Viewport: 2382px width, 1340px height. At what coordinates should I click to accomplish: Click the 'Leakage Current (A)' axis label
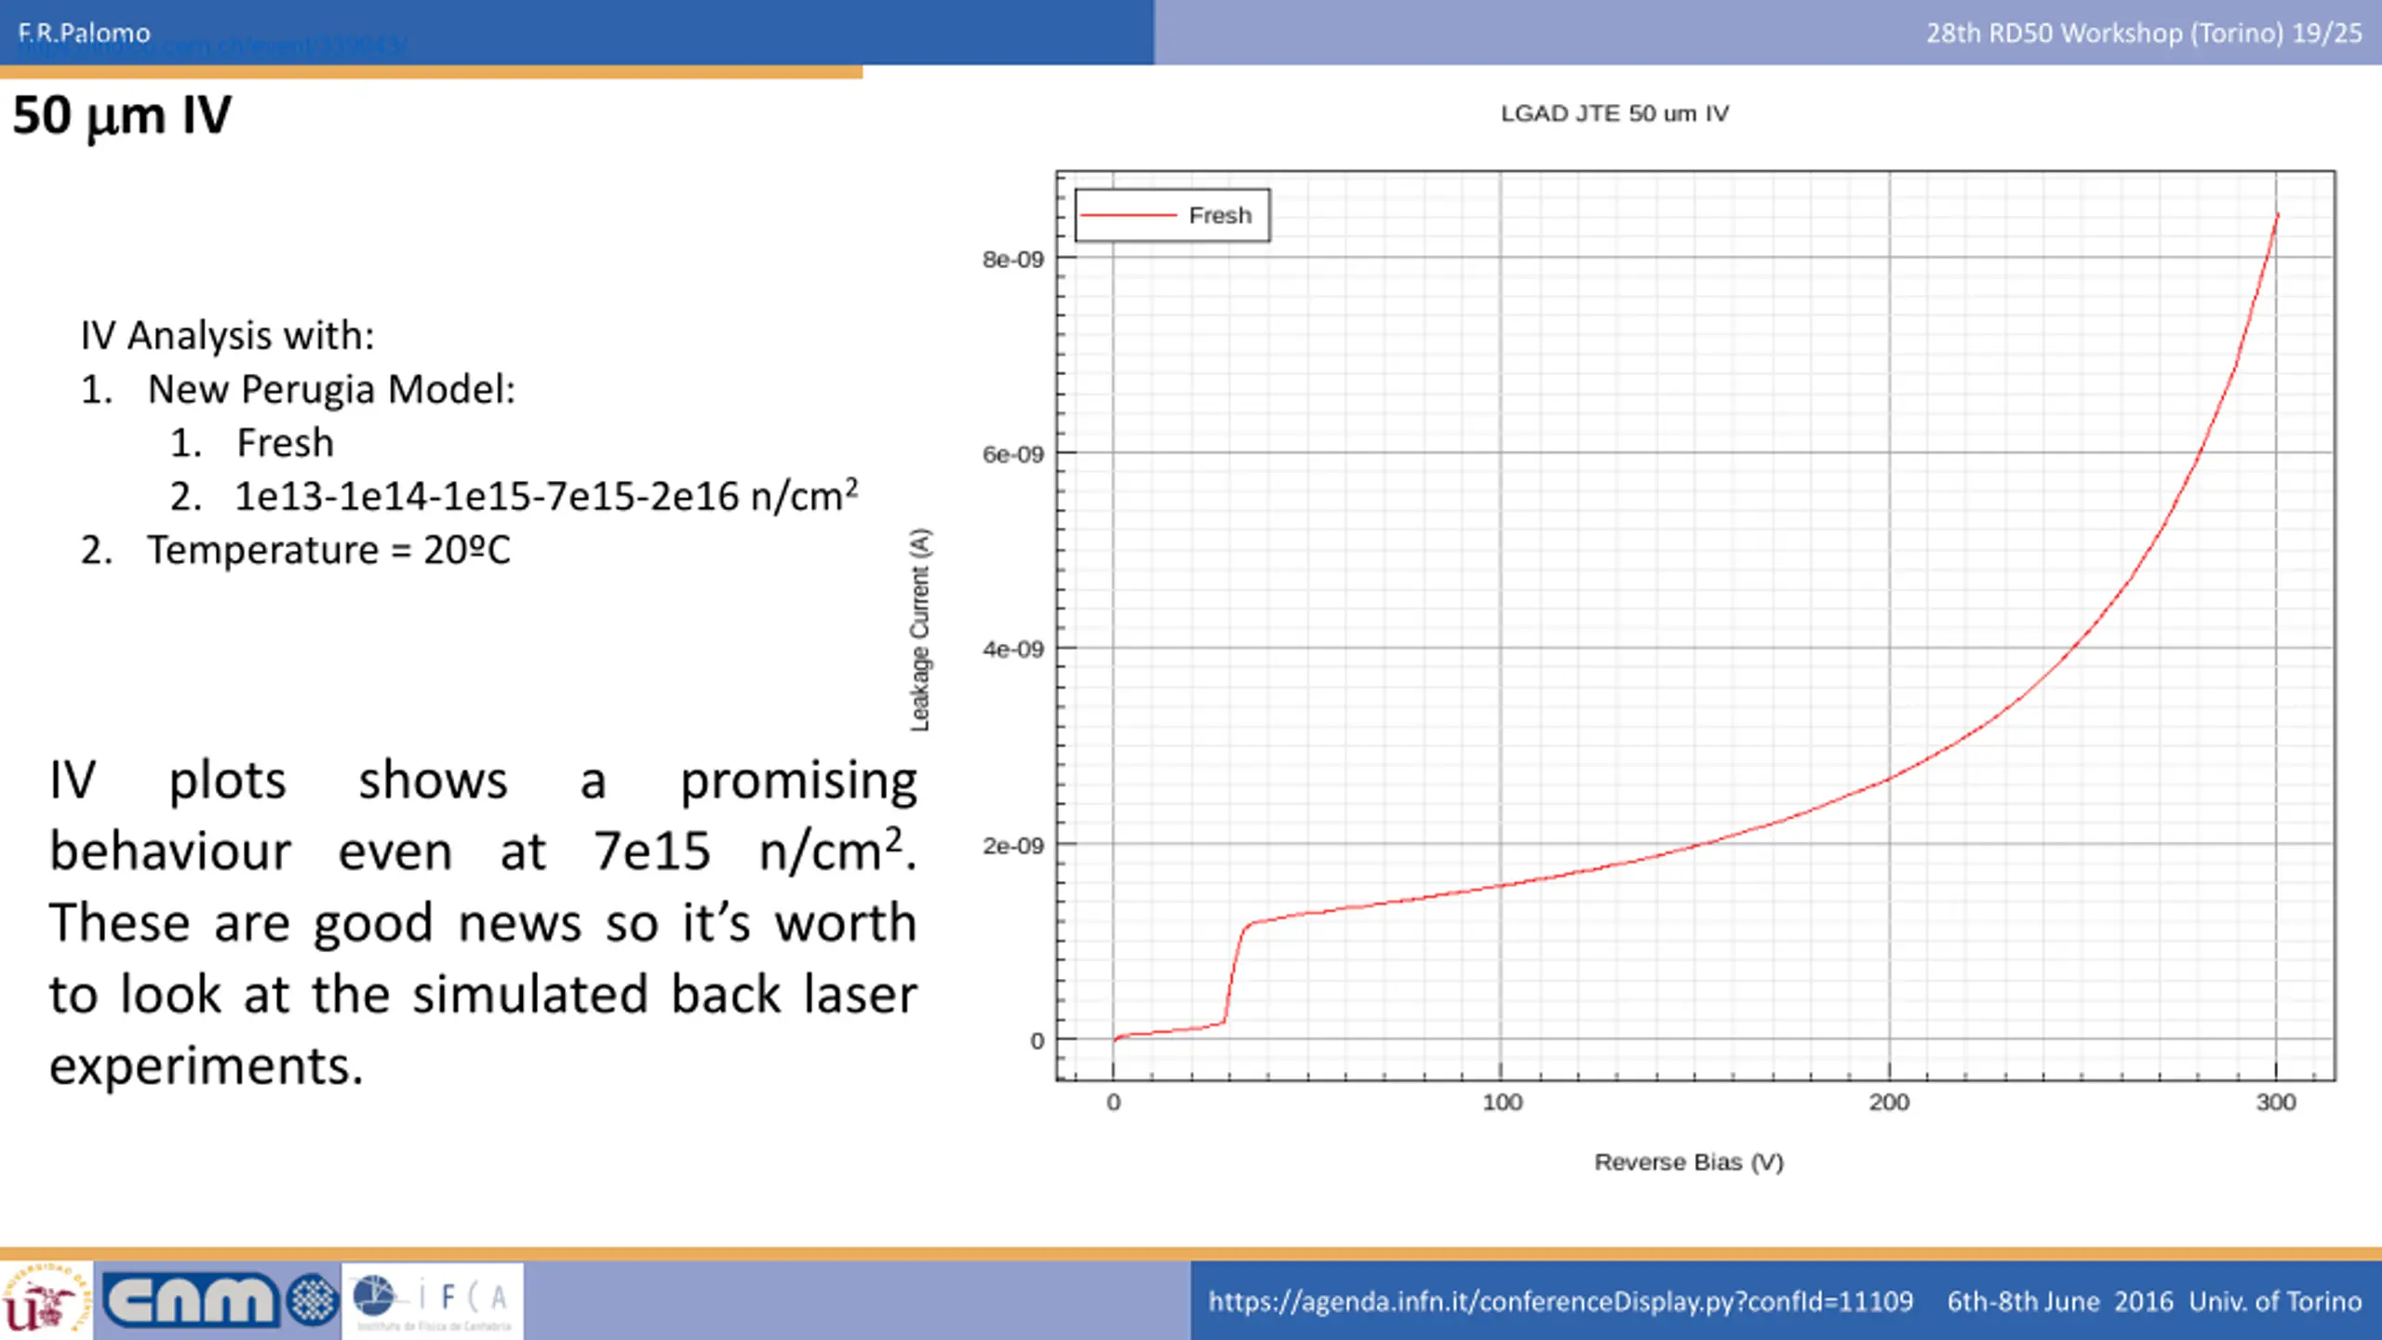click(x=919, y=630)
